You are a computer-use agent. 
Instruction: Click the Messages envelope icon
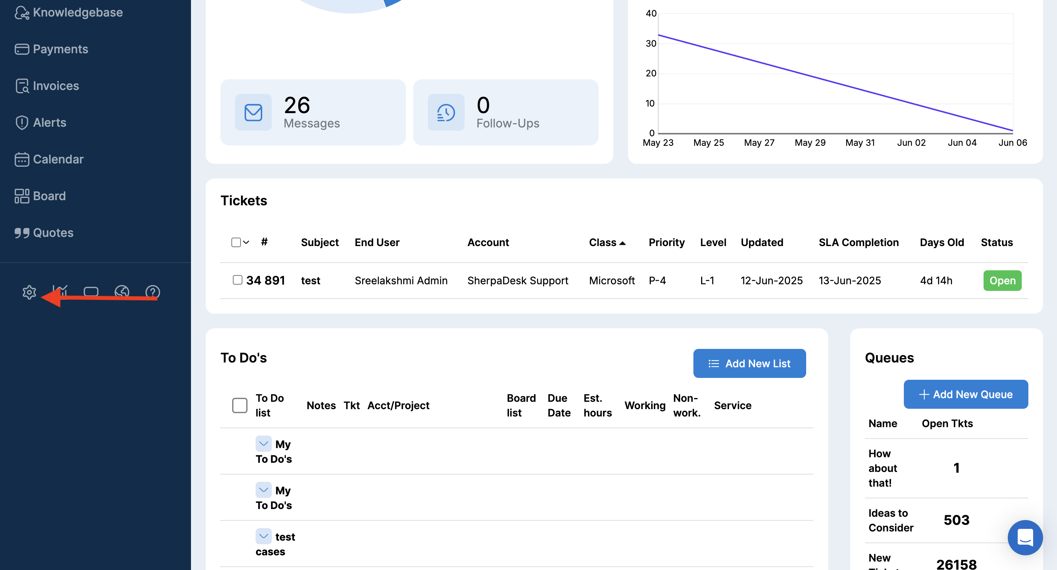(253, 112)
